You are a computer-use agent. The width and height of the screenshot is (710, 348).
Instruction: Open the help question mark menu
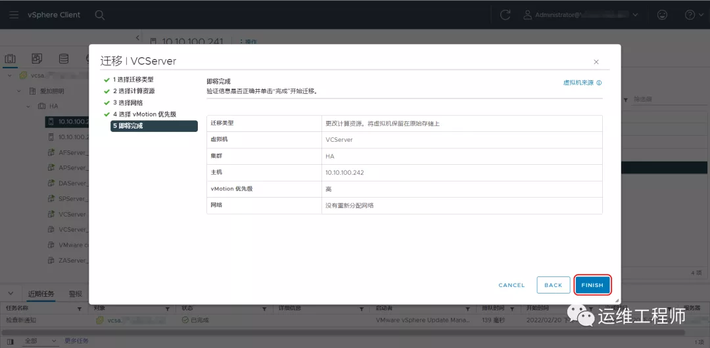(x=690, y=14)
